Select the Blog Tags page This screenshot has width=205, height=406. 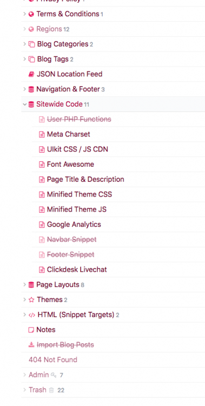pos(53,59)
